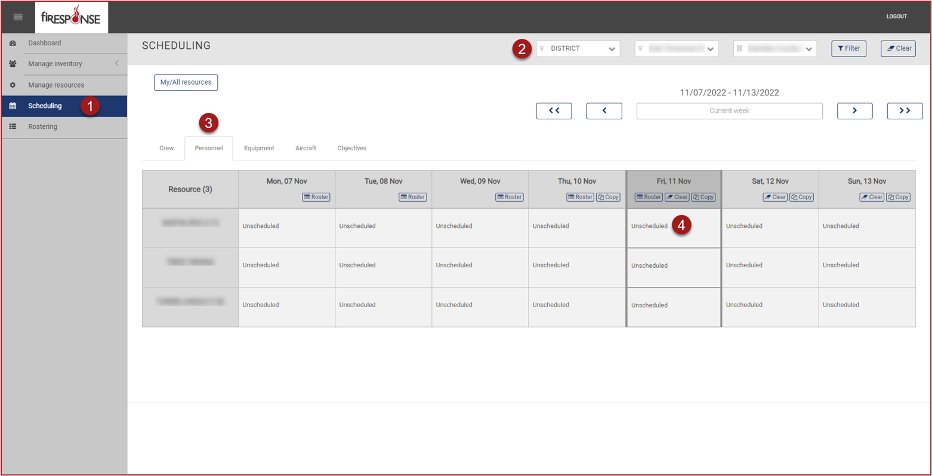The image size is (932, 476).
Task: Open the DISTRICT dropdown
Action: coord(578,49)
